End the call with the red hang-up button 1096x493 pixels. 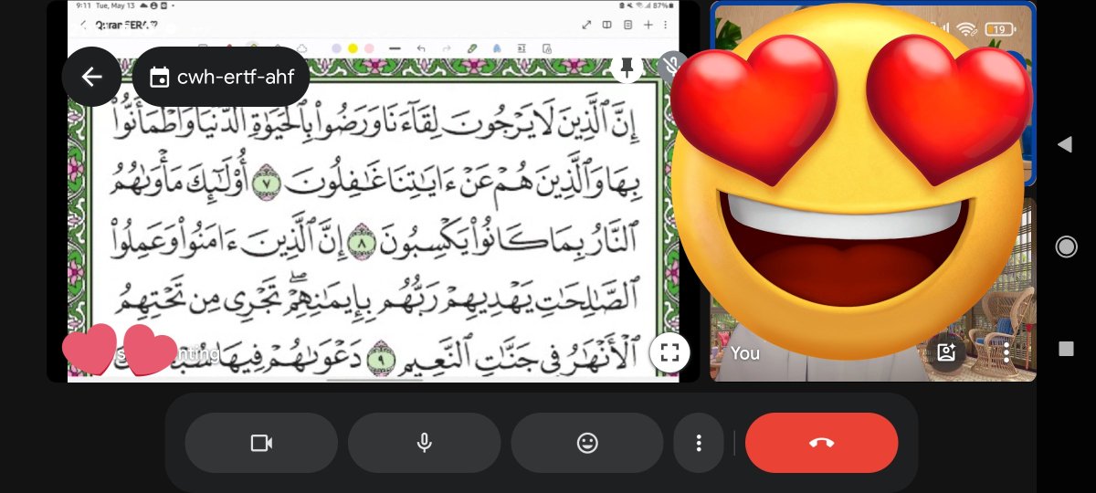[x=821, y=443]
